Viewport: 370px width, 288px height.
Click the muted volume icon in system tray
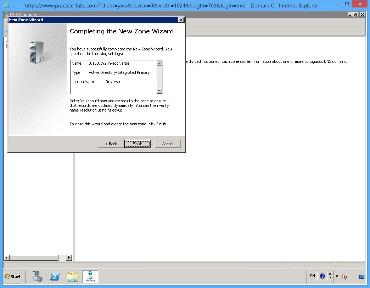pos(343,277)
